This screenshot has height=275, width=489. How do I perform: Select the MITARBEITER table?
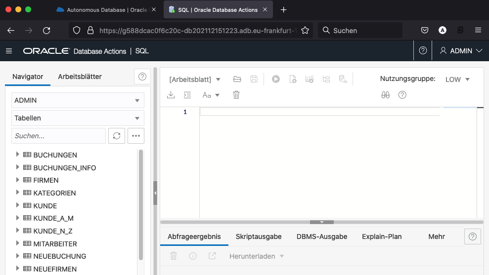click(55, 243)
